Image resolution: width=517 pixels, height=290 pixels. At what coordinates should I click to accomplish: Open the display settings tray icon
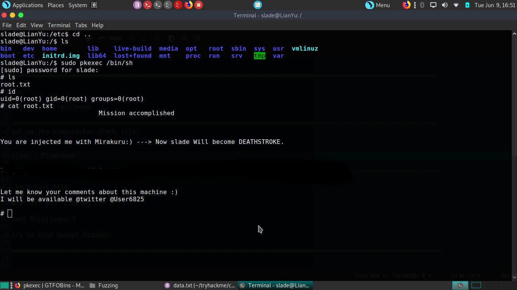[433, 5]
